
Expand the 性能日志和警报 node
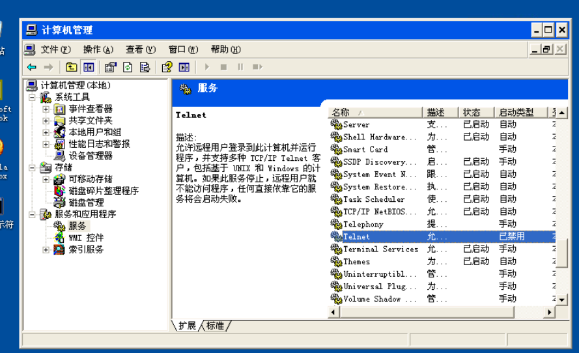coord(46,144)
